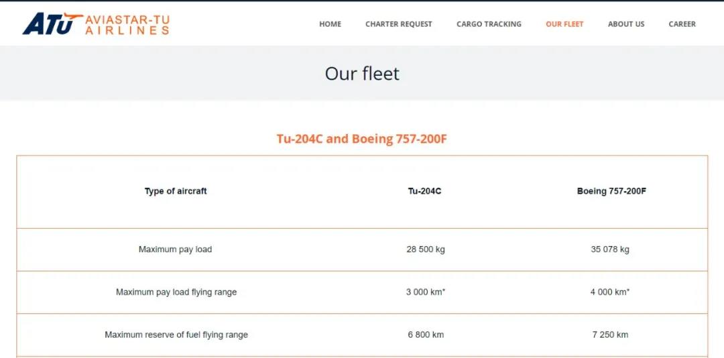
Task: Click the "Type of aircraft" header cell
Action: click(x=176, y=191)
